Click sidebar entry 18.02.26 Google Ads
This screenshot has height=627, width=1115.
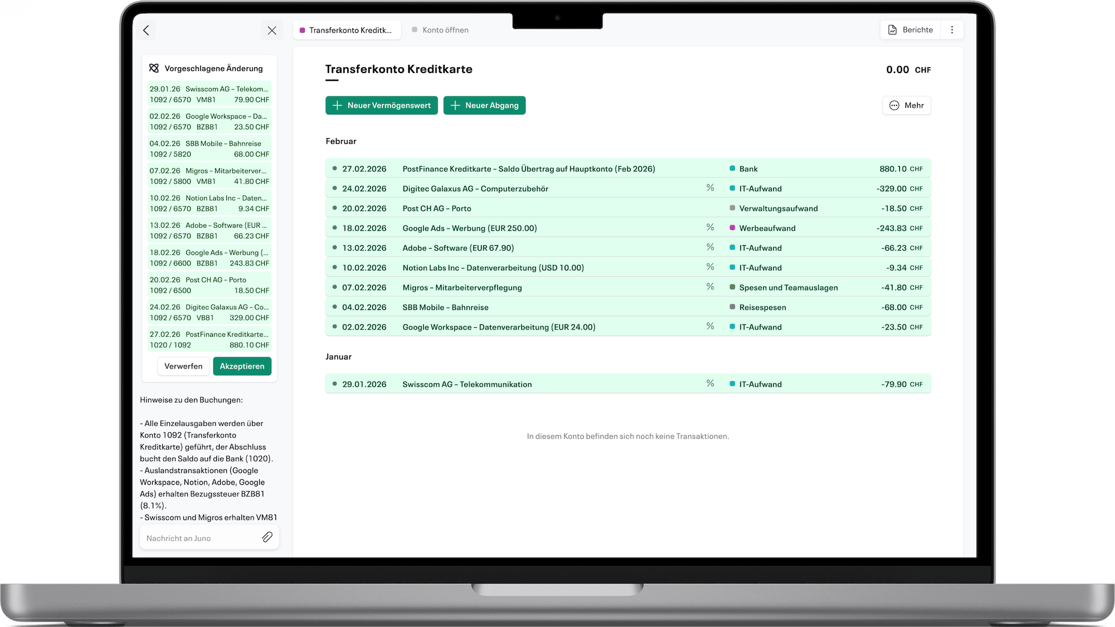[x=209, y=258]
